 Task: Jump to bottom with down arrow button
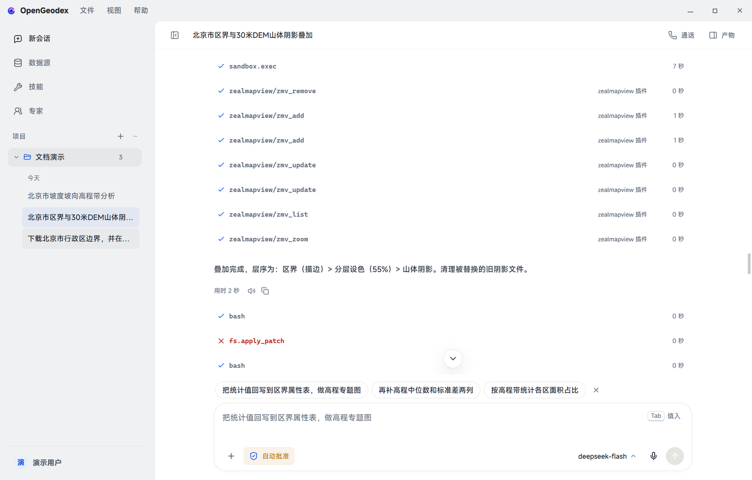[453, 359]
